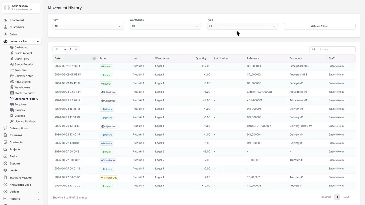Click the Customers person icon

[x=5, y=27]
